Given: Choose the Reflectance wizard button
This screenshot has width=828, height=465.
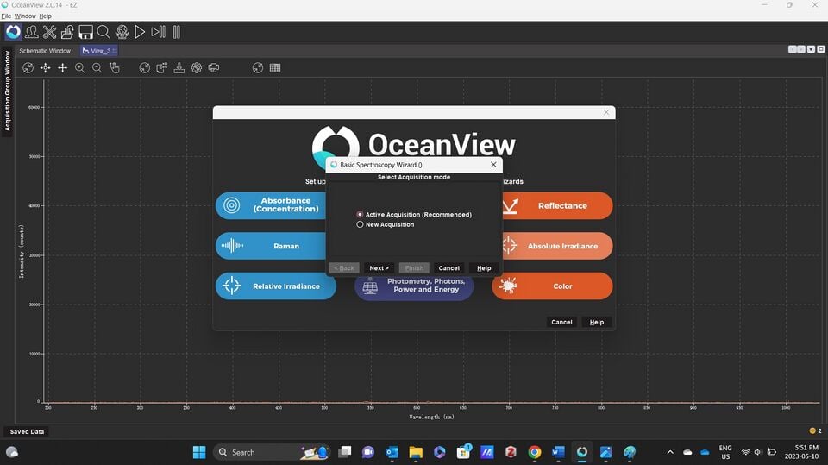Looking at the screenshot, I should pos(556,205).
